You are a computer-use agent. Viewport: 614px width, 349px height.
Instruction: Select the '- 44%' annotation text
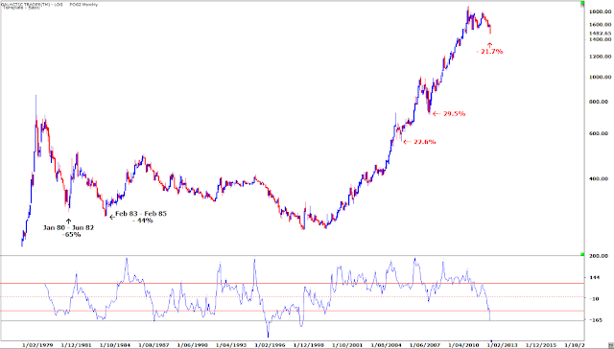[x=143, y=221]
